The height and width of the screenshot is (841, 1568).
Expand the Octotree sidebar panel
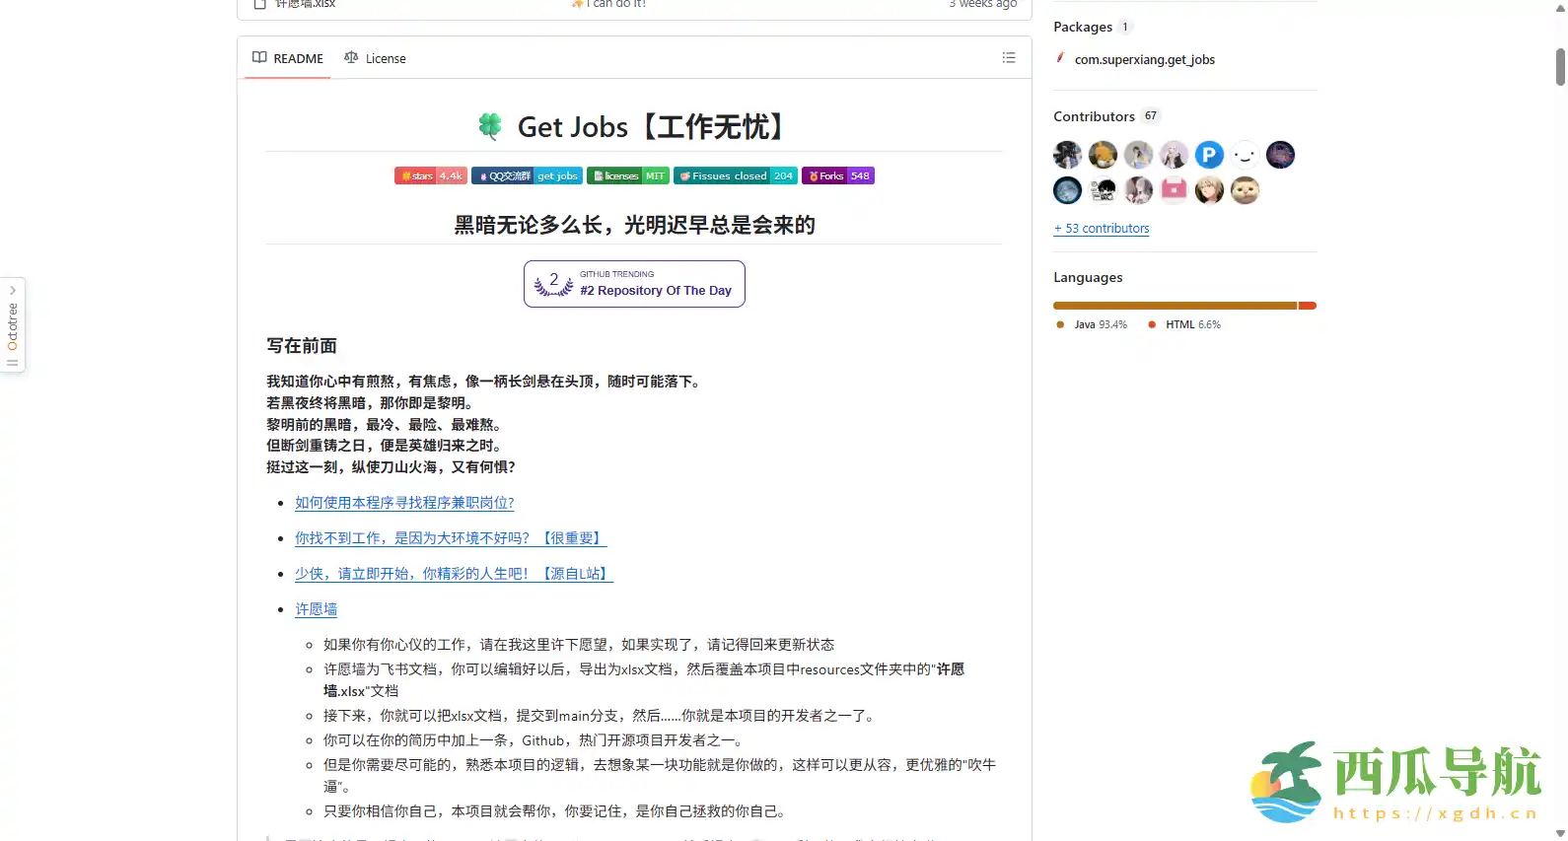(x=13, y=325)
